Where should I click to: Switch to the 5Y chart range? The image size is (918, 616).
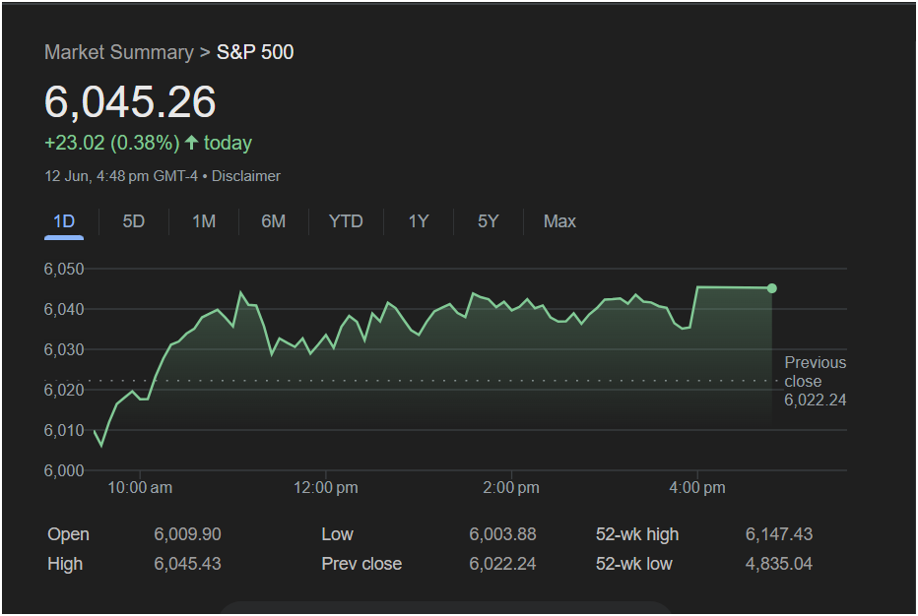coord(489,221)
